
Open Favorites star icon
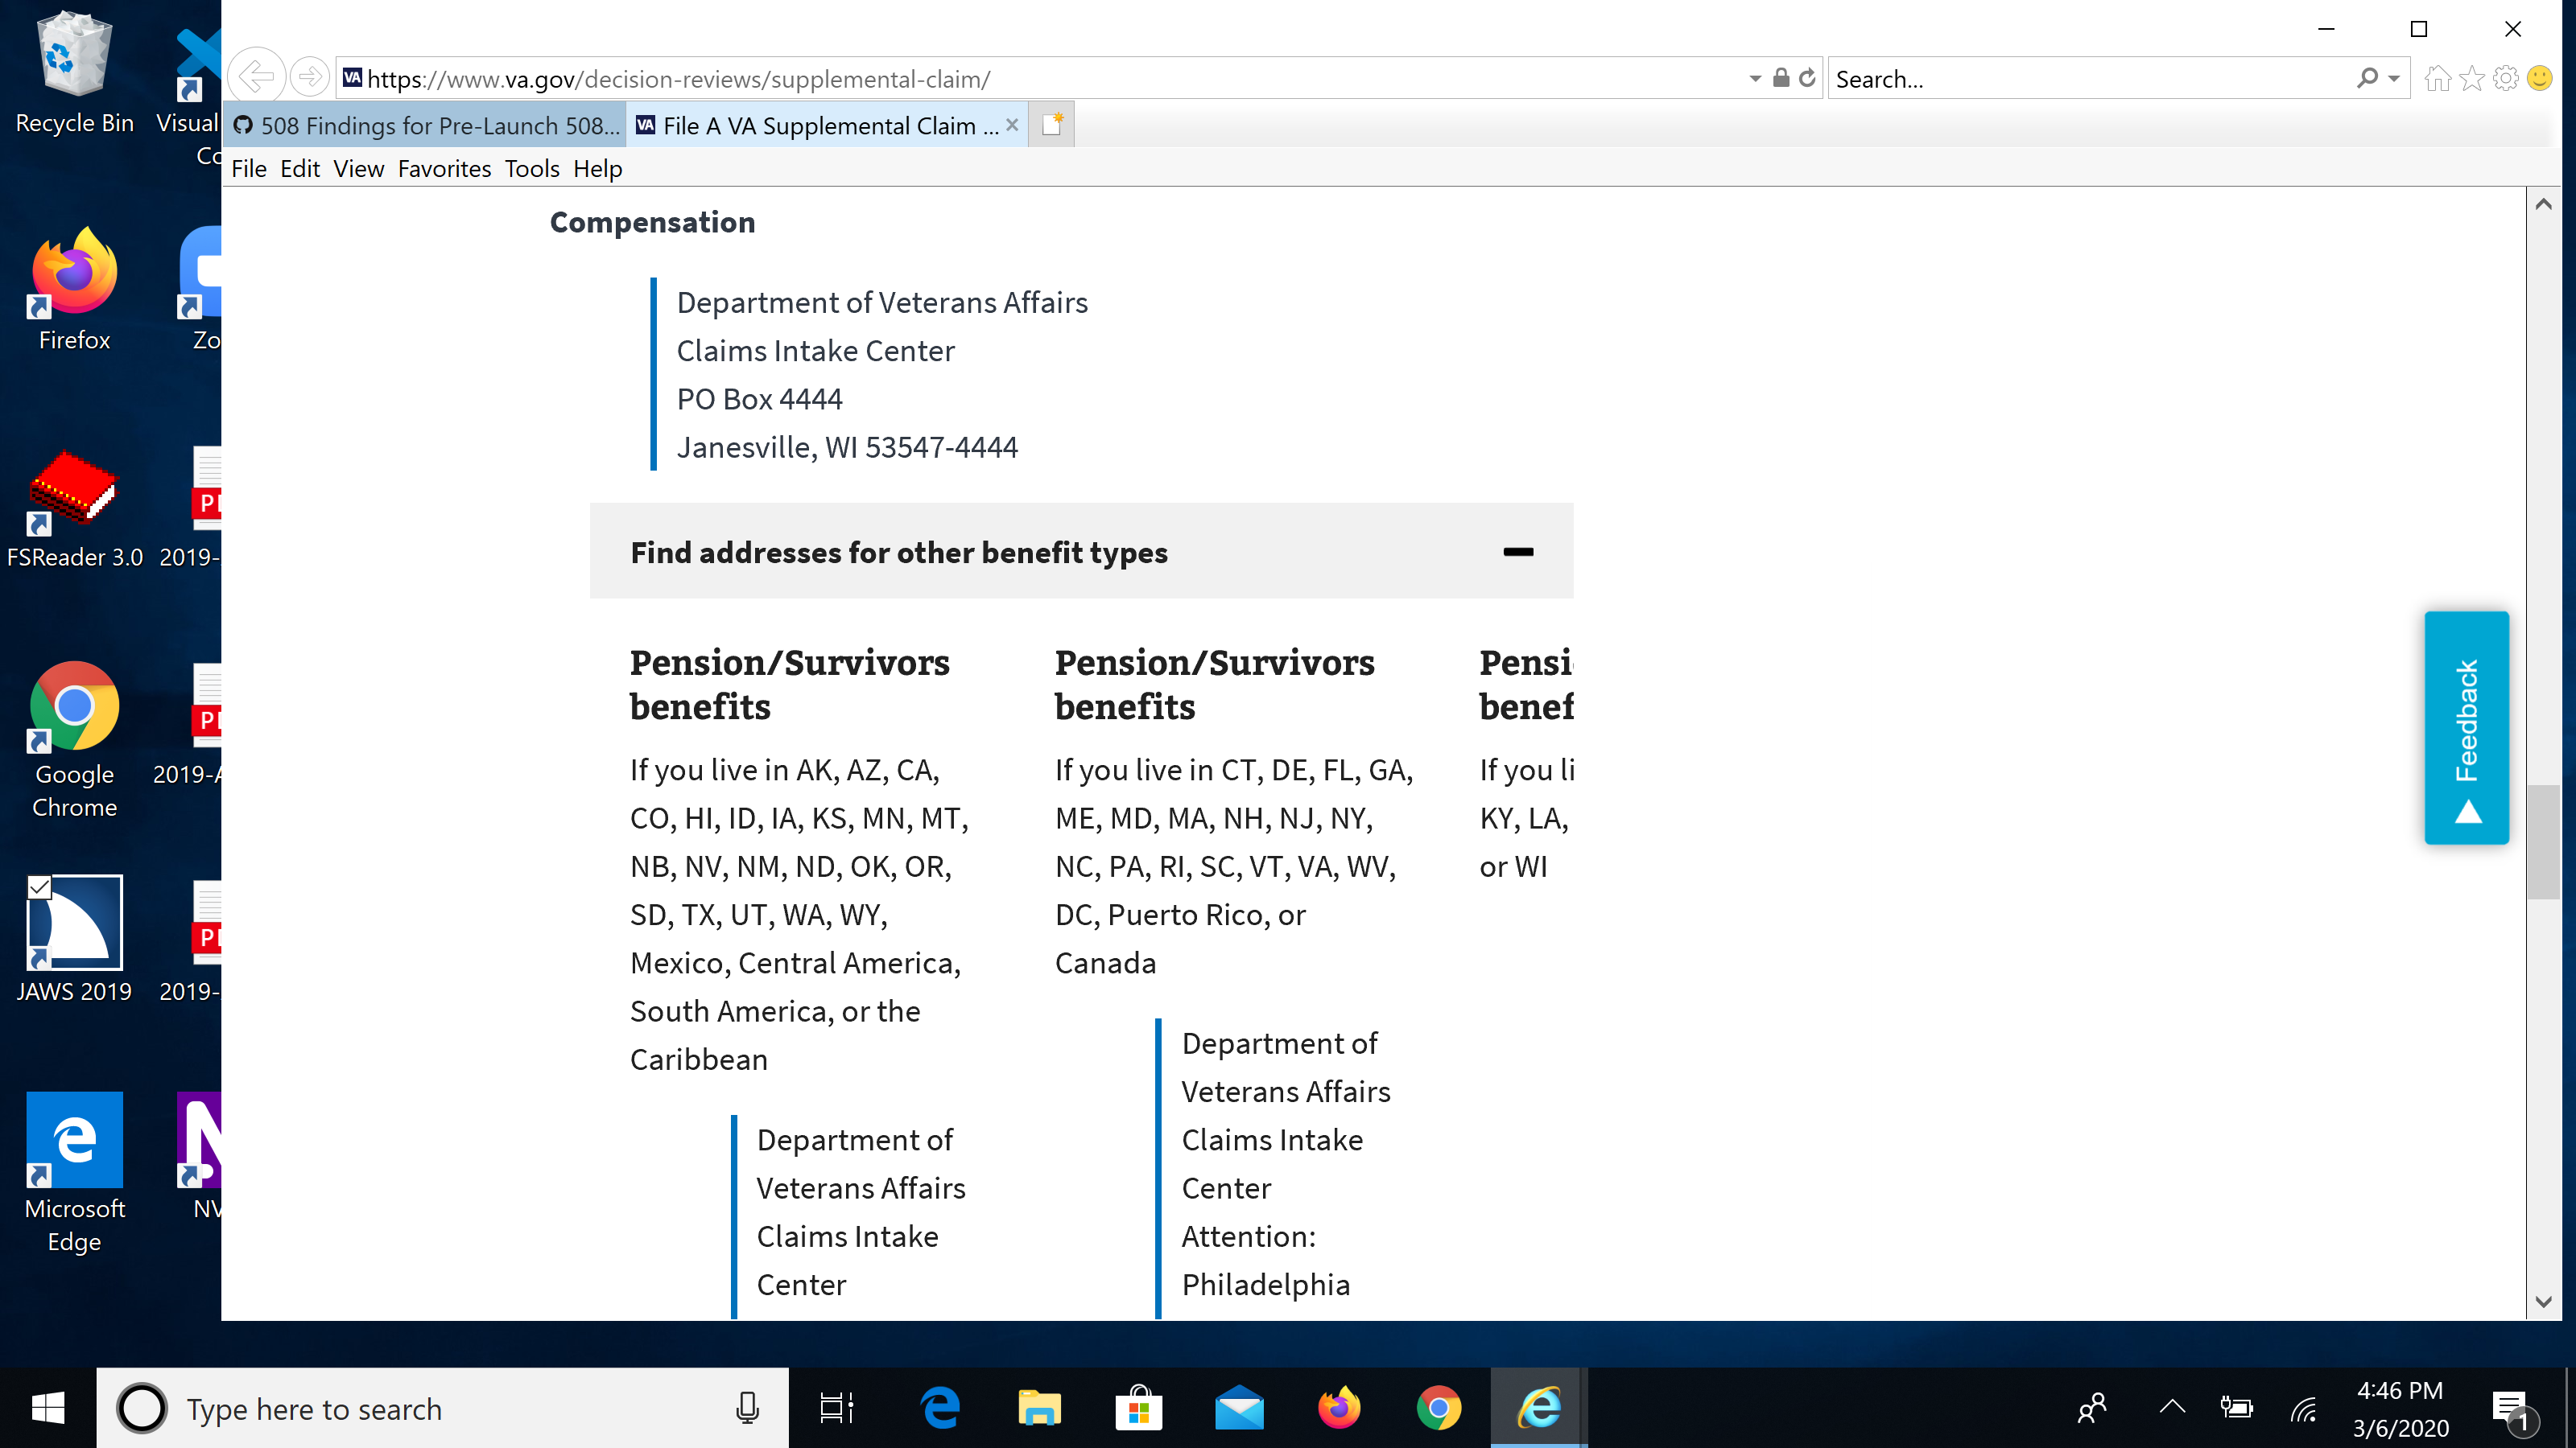pyautogui.click(x=2471, y=78)
